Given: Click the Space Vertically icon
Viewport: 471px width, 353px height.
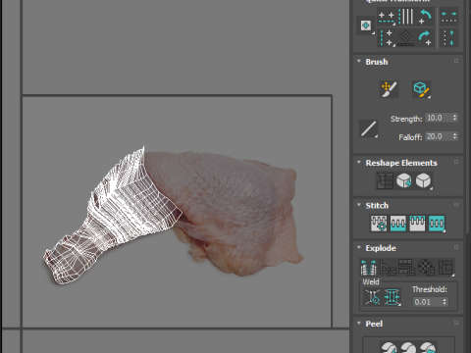Looking at the screenshot, I should pyautogui.click(x=448, y=37).
